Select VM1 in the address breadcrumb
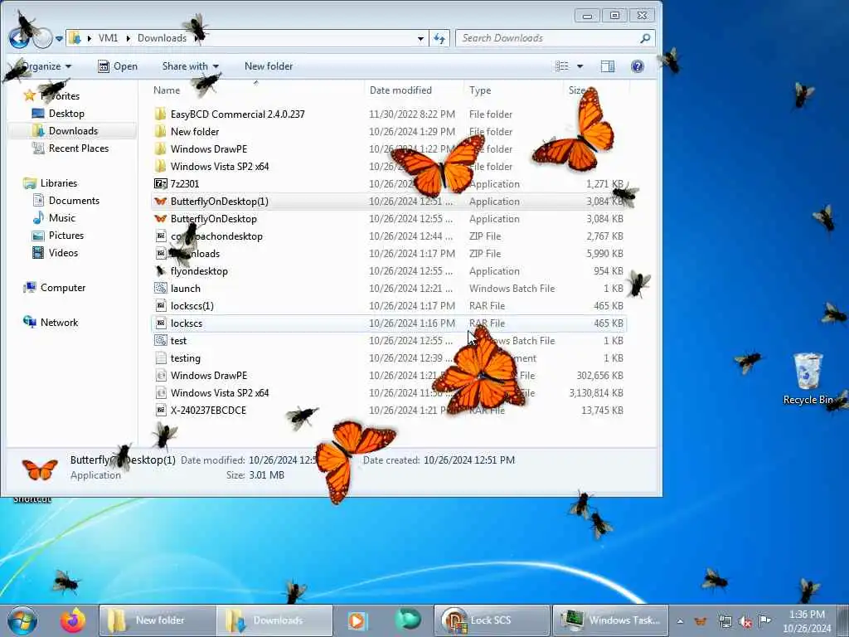The height and width of the screenshot is (637, 849). coord(109,38)
